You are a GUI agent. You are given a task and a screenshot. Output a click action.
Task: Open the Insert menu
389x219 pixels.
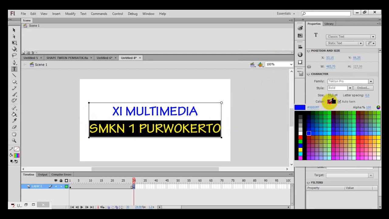[x=56, y=14]
